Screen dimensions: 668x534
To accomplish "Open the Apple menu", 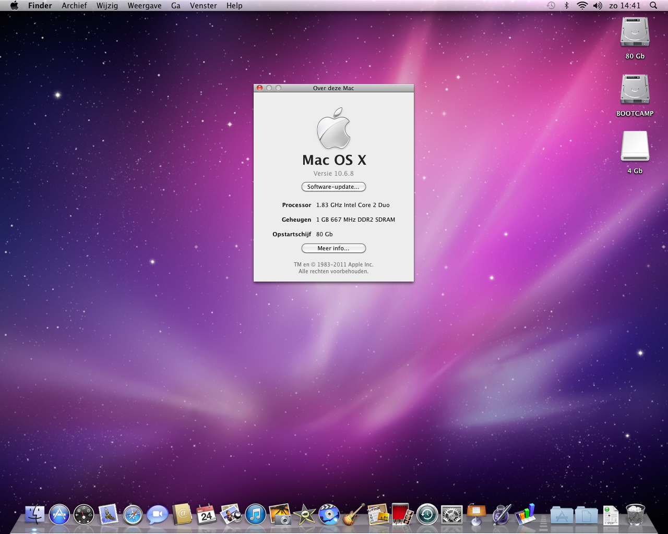I will 14,5.
